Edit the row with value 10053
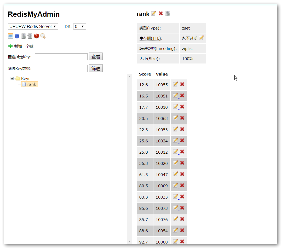This screenshot has height=249, width=282. (x=176, y=129)
